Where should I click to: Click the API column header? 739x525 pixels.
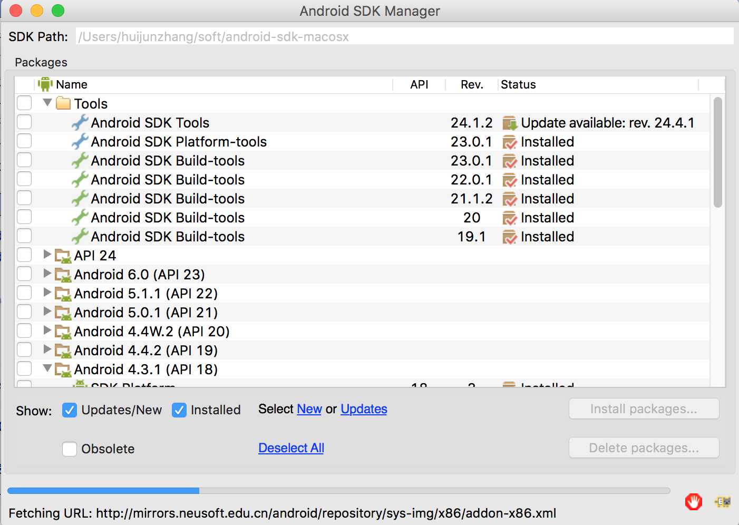coord(419,84)
